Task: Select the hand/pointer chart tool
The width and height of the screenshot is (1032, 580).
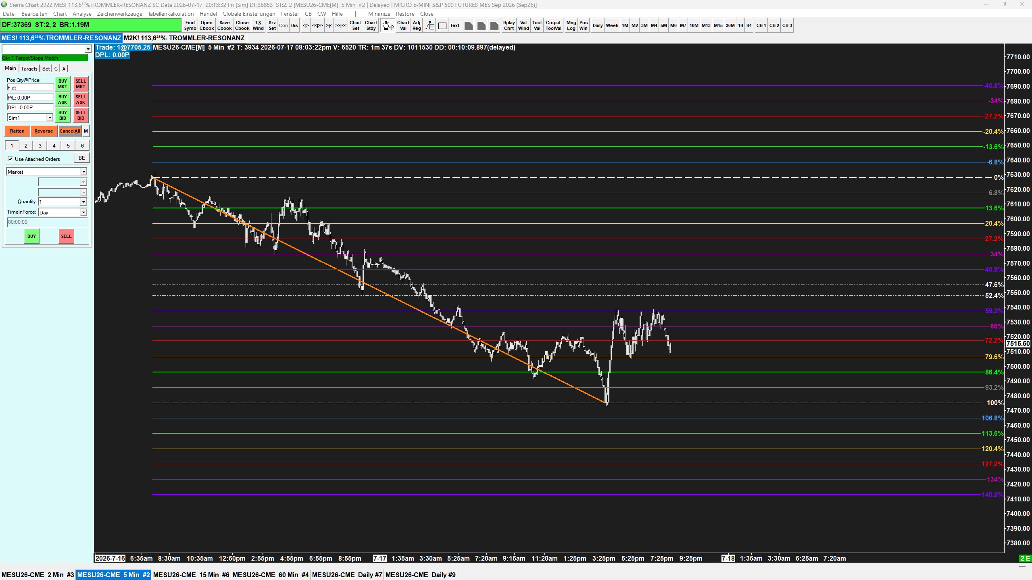Action: pos(388,26)
